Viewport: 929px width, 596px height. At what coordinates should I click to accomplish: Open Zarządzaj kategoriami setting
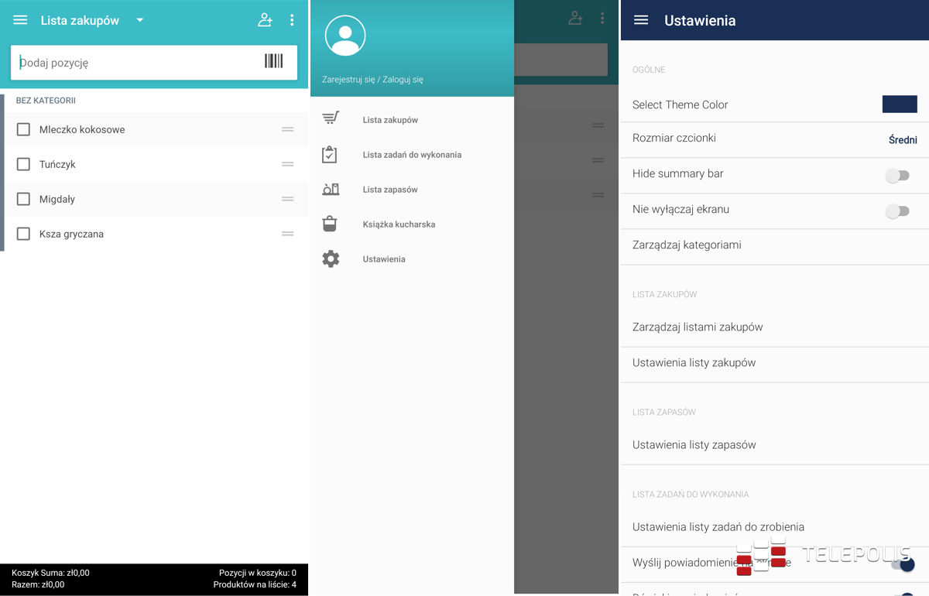(687, 245)
